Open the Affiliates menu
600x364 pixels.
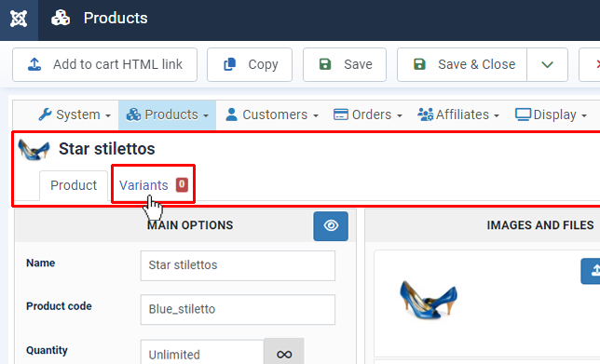pos(458,115)
